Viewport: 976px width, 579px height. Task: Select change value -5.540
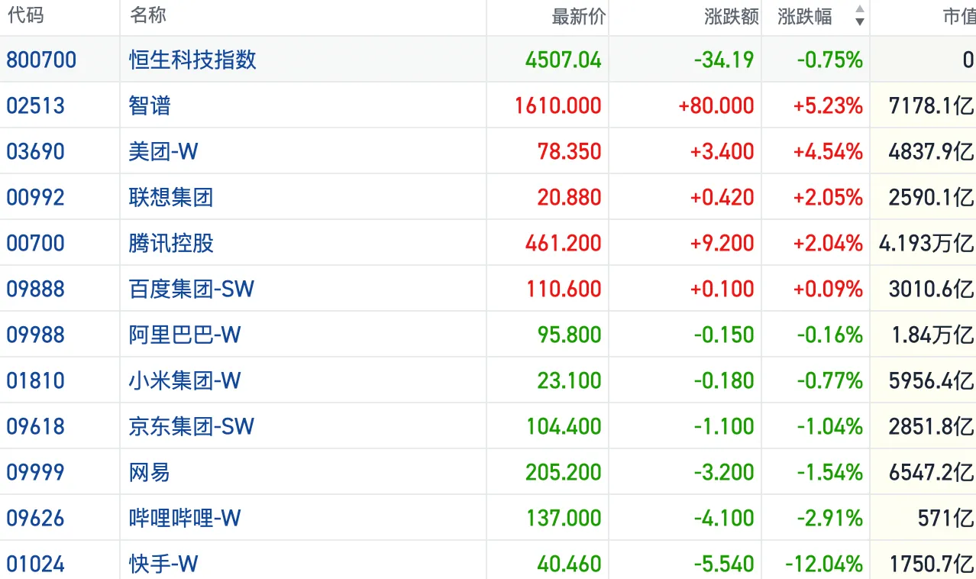coord(724,564)
